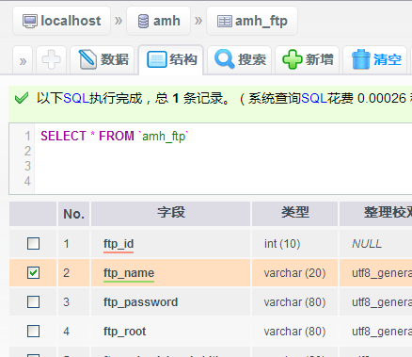Click the SQL link in 系统查询SQL花费

click(x=314, y=99)
